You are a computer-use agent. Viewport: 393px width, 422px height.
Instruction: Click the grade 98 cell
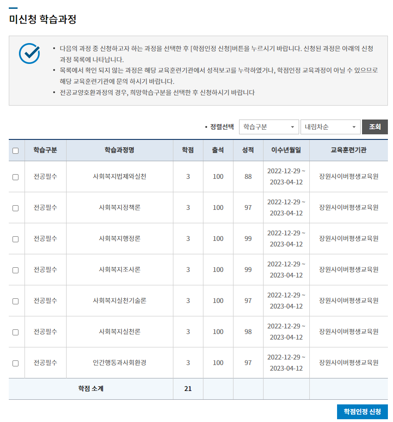(248, 332)
